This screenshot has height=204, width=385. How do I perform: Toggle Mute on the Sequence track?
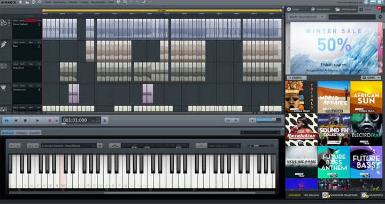coord(22,64)
